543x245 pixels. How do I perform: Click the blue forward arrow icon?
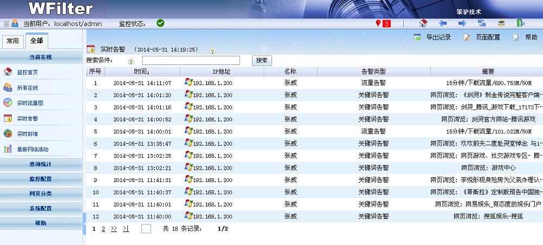462,23
